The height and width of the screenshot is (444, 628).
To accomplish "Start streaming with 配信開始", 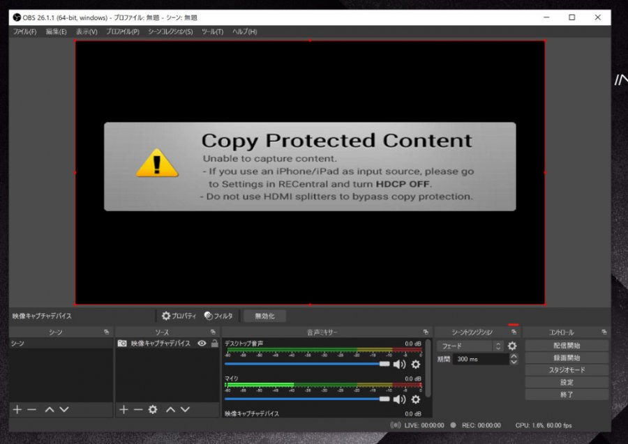I will pos(567,346).
